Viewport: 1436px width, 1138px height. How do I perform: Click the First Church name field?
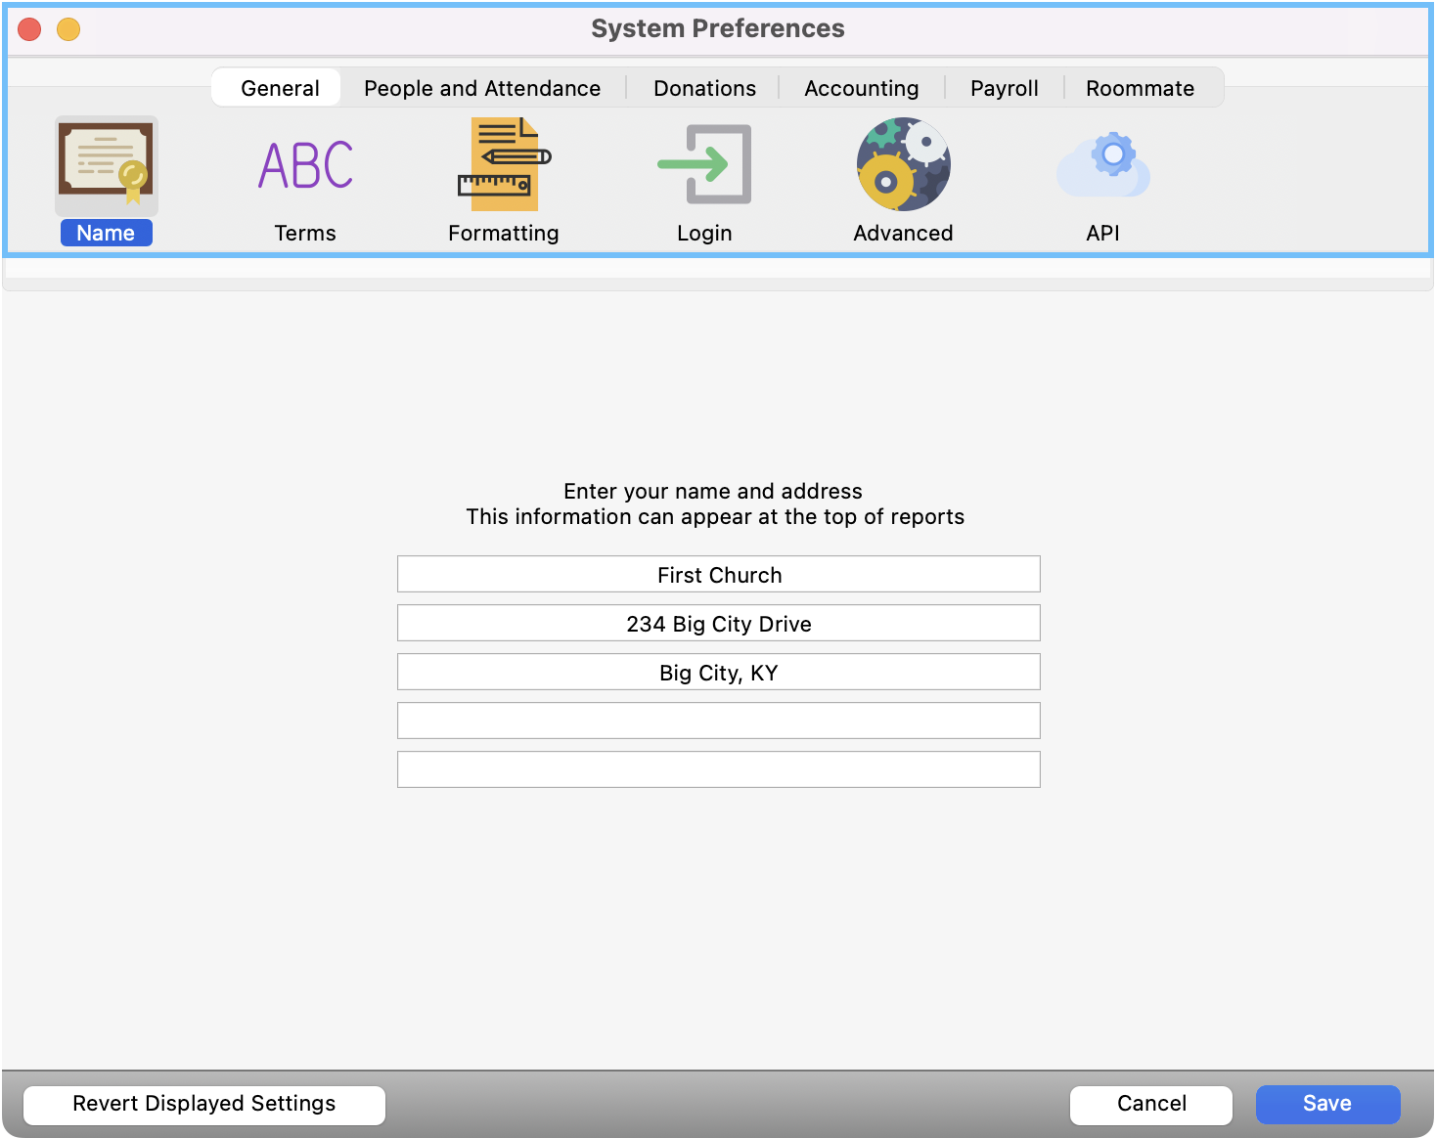tap(718, 575)
